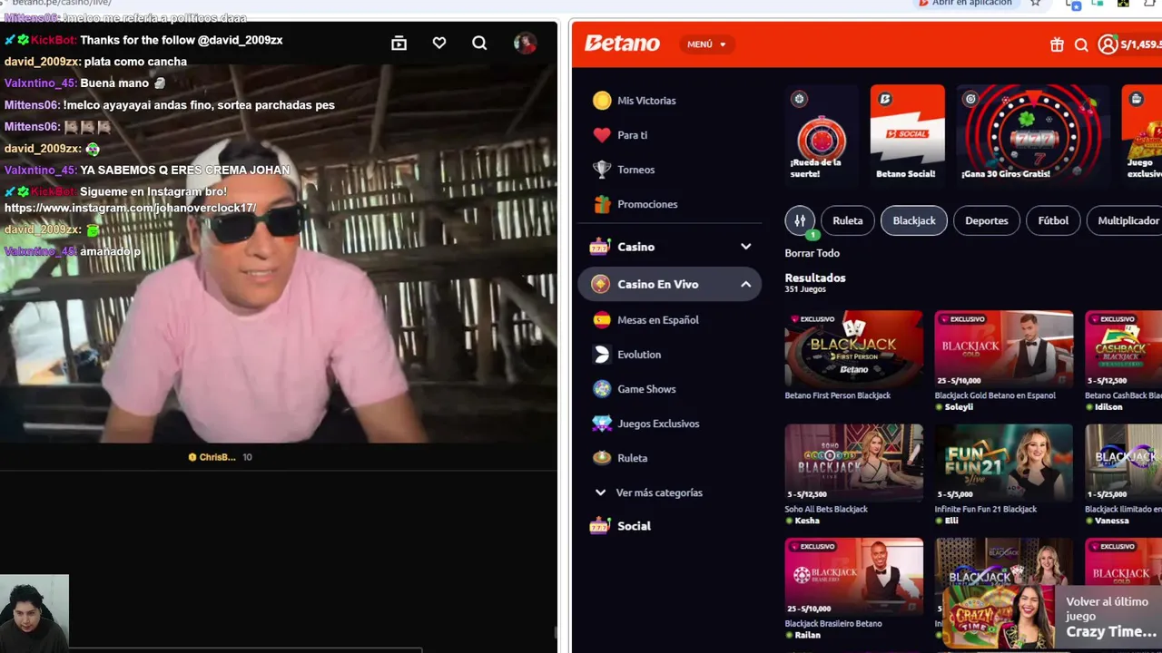Click the Game Shows globe icon
The width and height of the screenshot is (1162, 653).
(602, 389)
